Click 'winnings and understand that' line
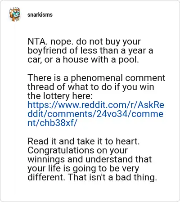The image size is (180, 202). tap(90, 159)
